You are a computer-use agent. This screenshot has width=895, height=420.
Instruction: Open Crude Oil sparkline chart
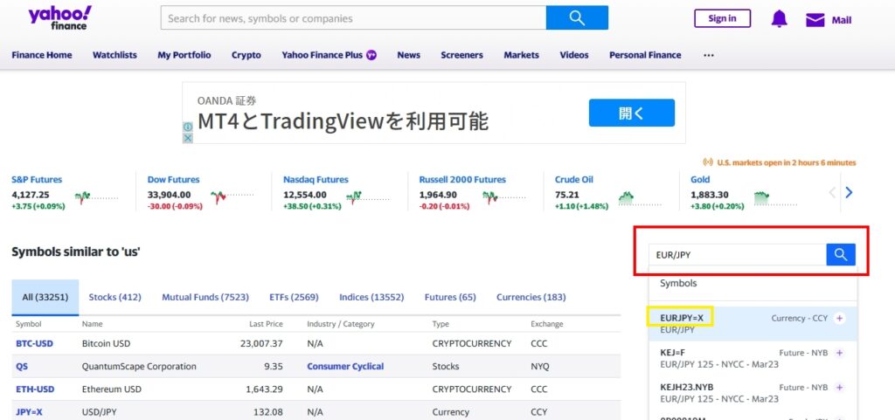click(640, 197)
